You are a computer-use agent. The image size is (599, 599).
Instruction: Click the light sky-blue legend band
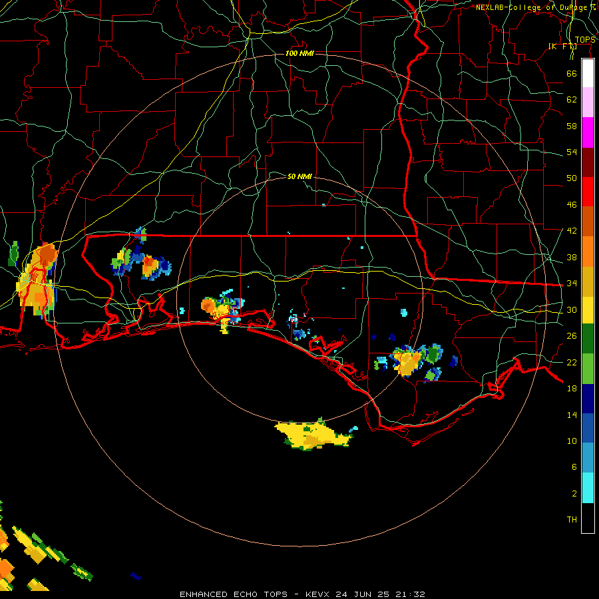[588, 458]
